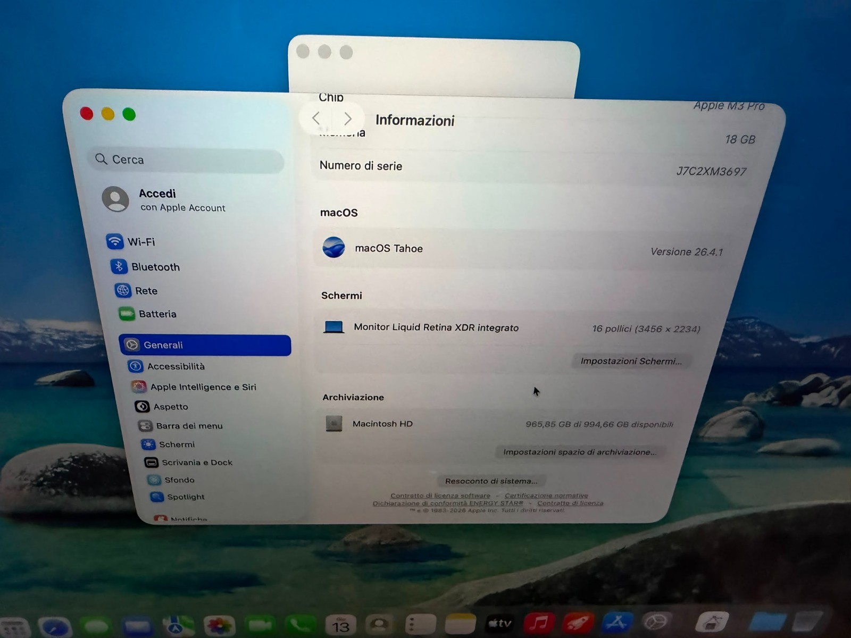Open Reminders from the Dock
The height and width of the screenshot is (638, 851).
point(420,624)
